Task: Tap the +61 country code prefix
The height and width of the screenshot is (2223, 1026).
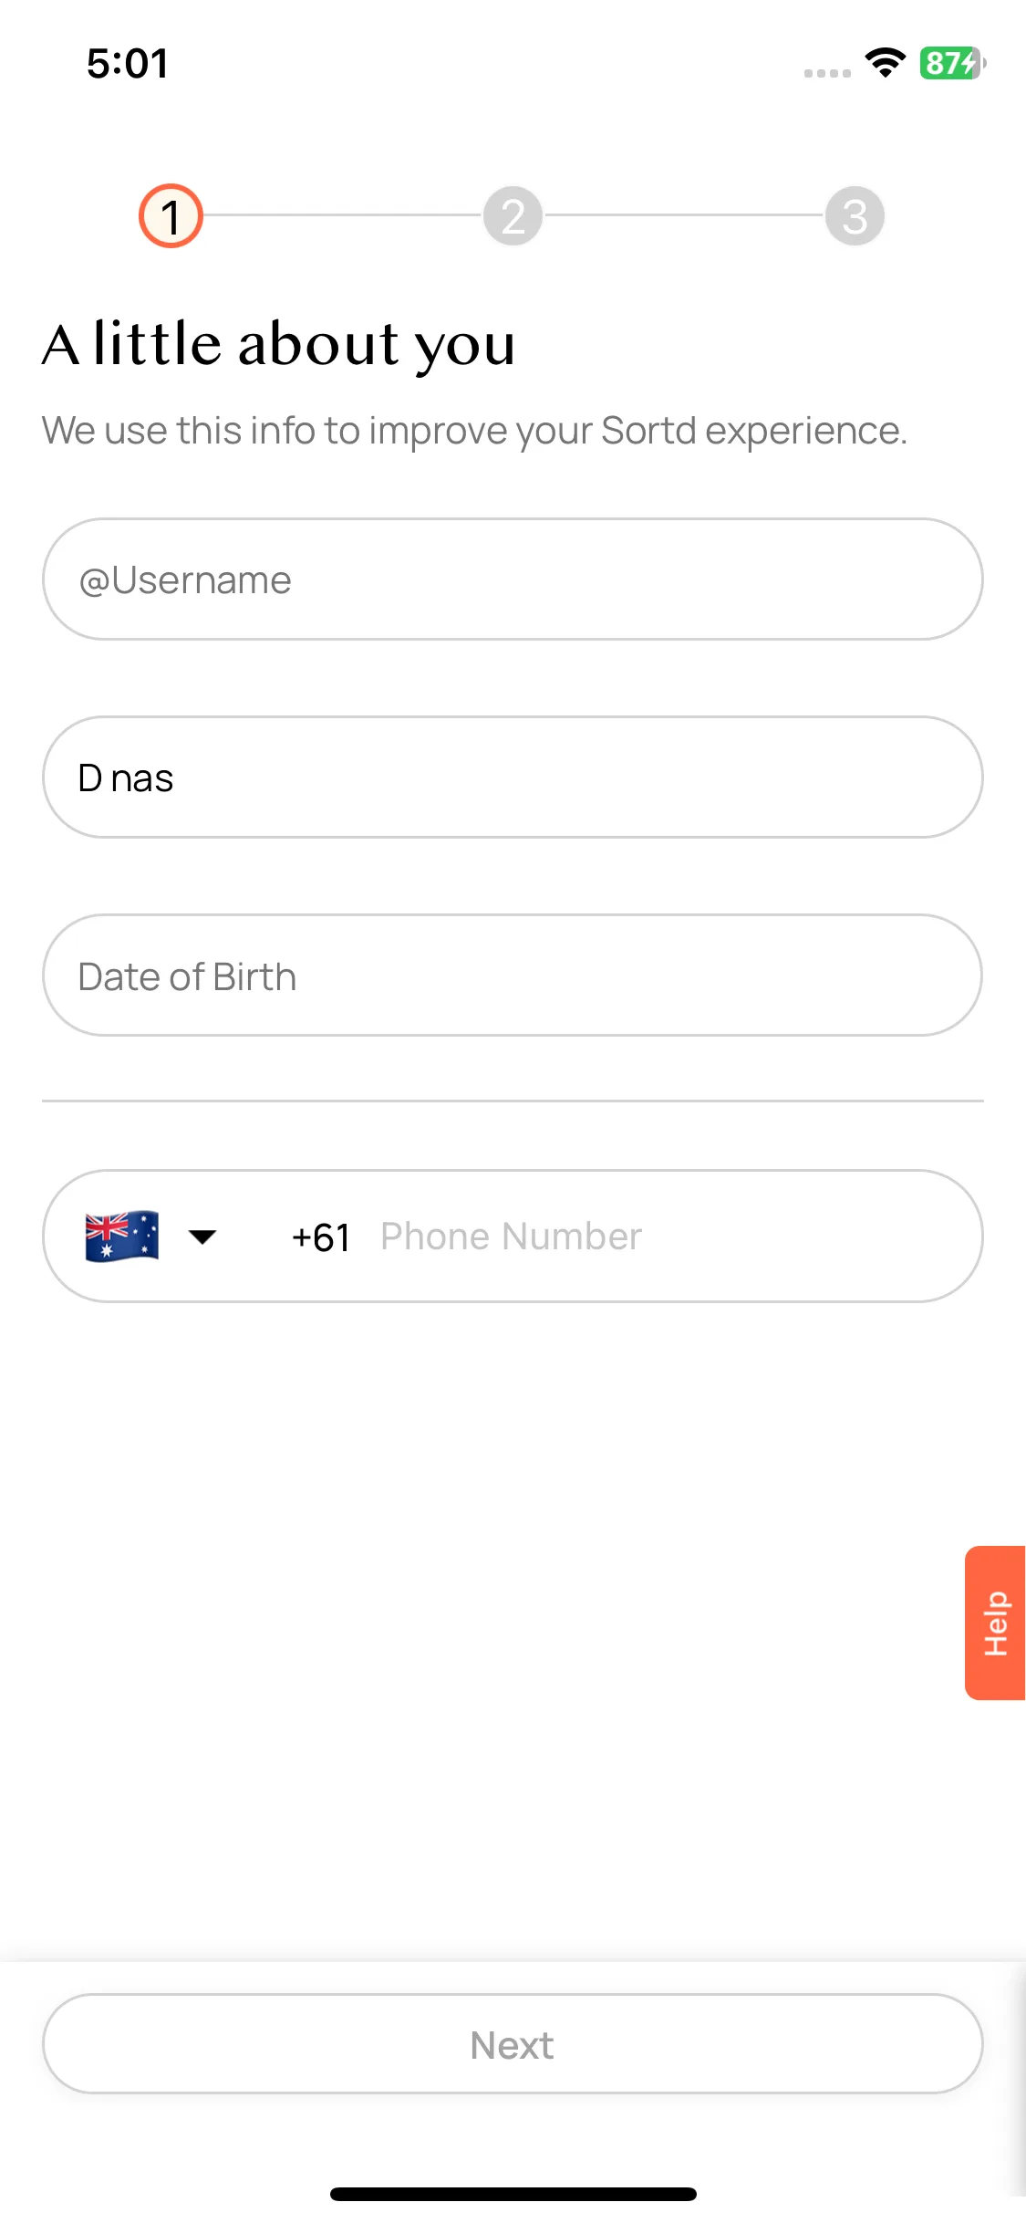Action: pyautogui.click(x=321, y=1237)
